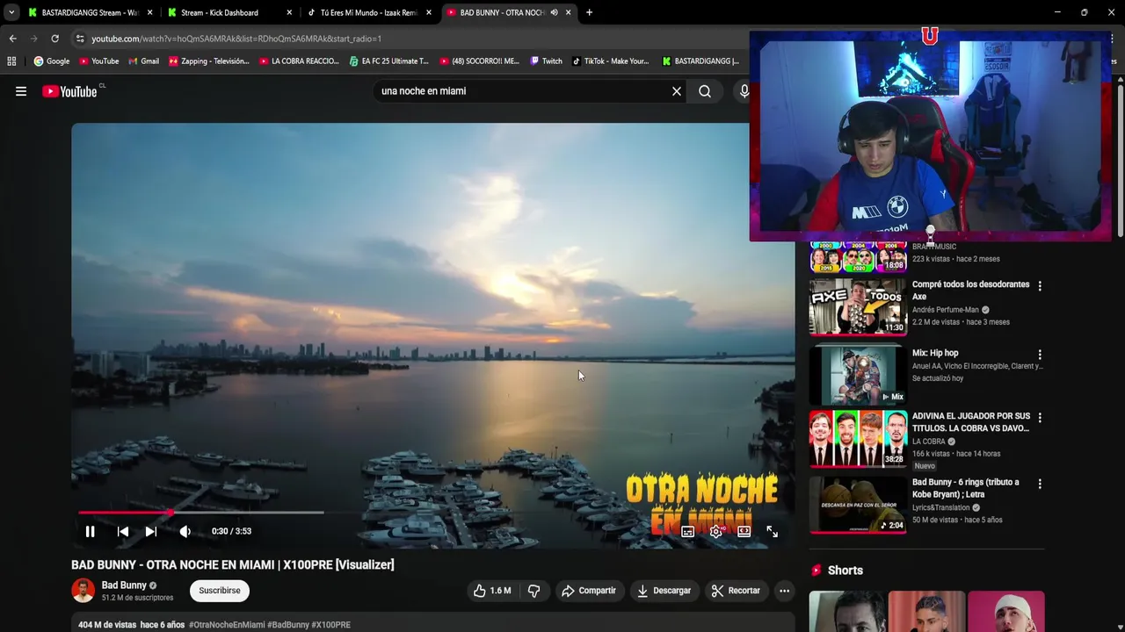The height and width of the screenshot is (632, 1125).
Task: Like the video with 1.6 M likes
Action: [x=492, y=591]
